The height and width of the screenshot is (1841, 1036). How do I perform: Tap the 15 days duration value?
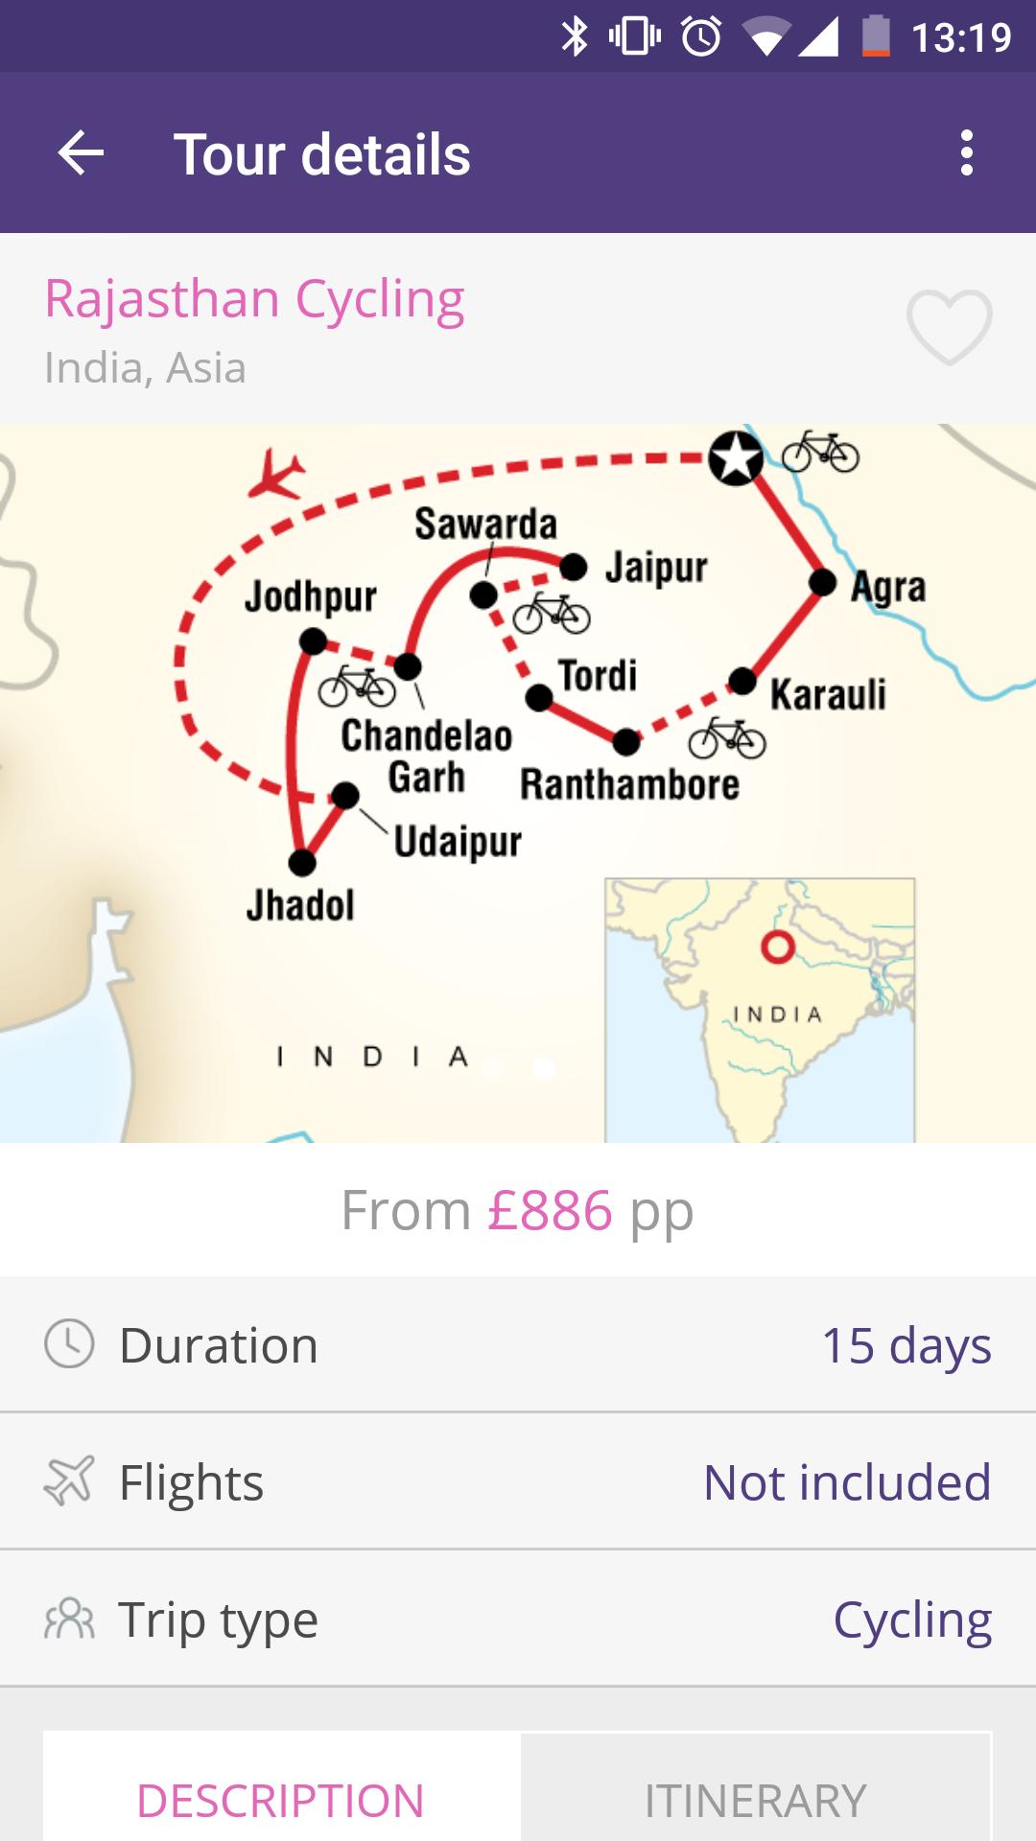(x=906, y=1344)
